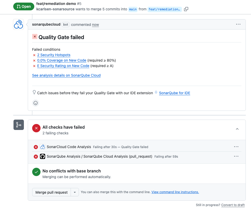See analysis details on SonarQube Cloud
The height and width of the screenshot is (211, 251).
point(66,75)
